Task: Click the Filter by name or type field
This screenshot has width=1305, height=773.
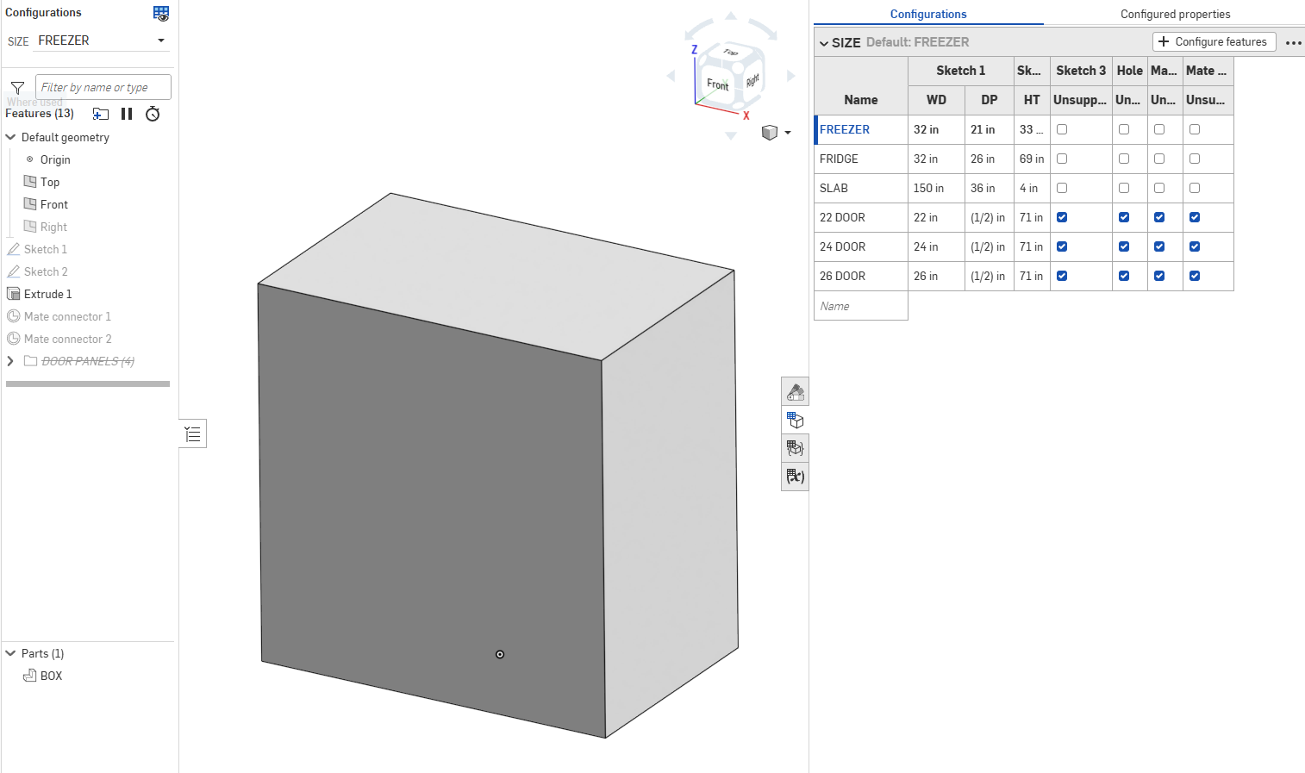Action: 103,87
